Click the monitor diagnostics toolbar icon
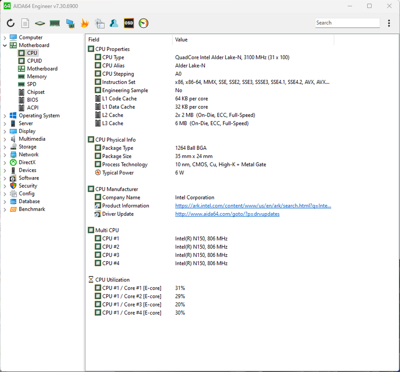400x372 pixels. pos(70,23)
